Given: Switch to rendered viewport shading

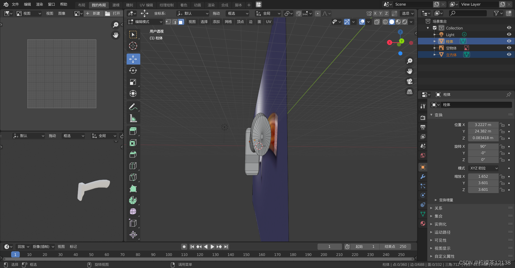Looking at the screenshot, I should point(405,22).
